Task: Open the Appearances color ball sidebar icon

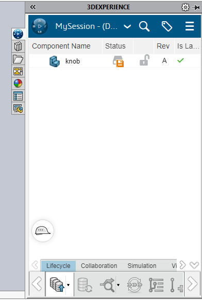Action: click(18, 84)
